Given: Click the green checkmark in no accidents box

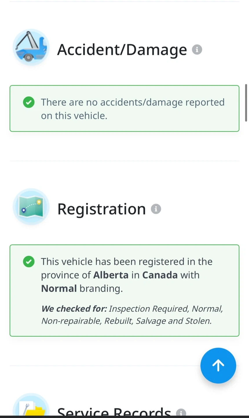Looking at the screenshot, I should (x=29, y=102).
